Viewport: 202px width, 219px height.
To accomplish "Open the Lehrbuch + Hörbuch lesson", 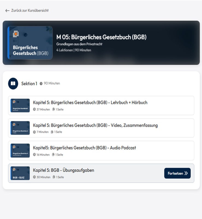I will pos(90,103).
